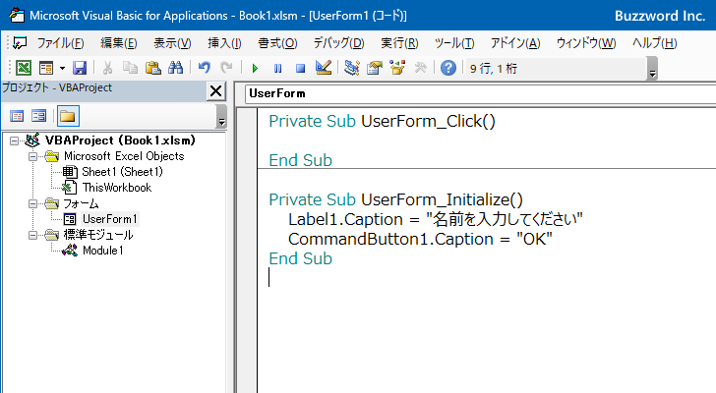Open the ファイル(F) menu
This screenshot has height=393, width=716.
(x=60, y=43)
